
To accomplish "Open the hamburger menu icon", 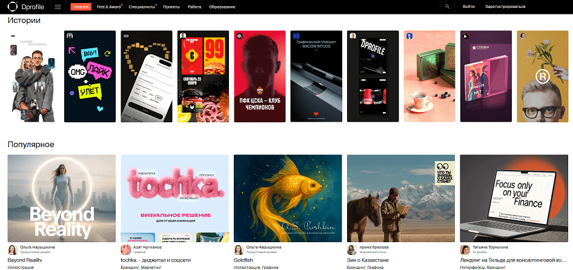I will [x=58, y=7].
